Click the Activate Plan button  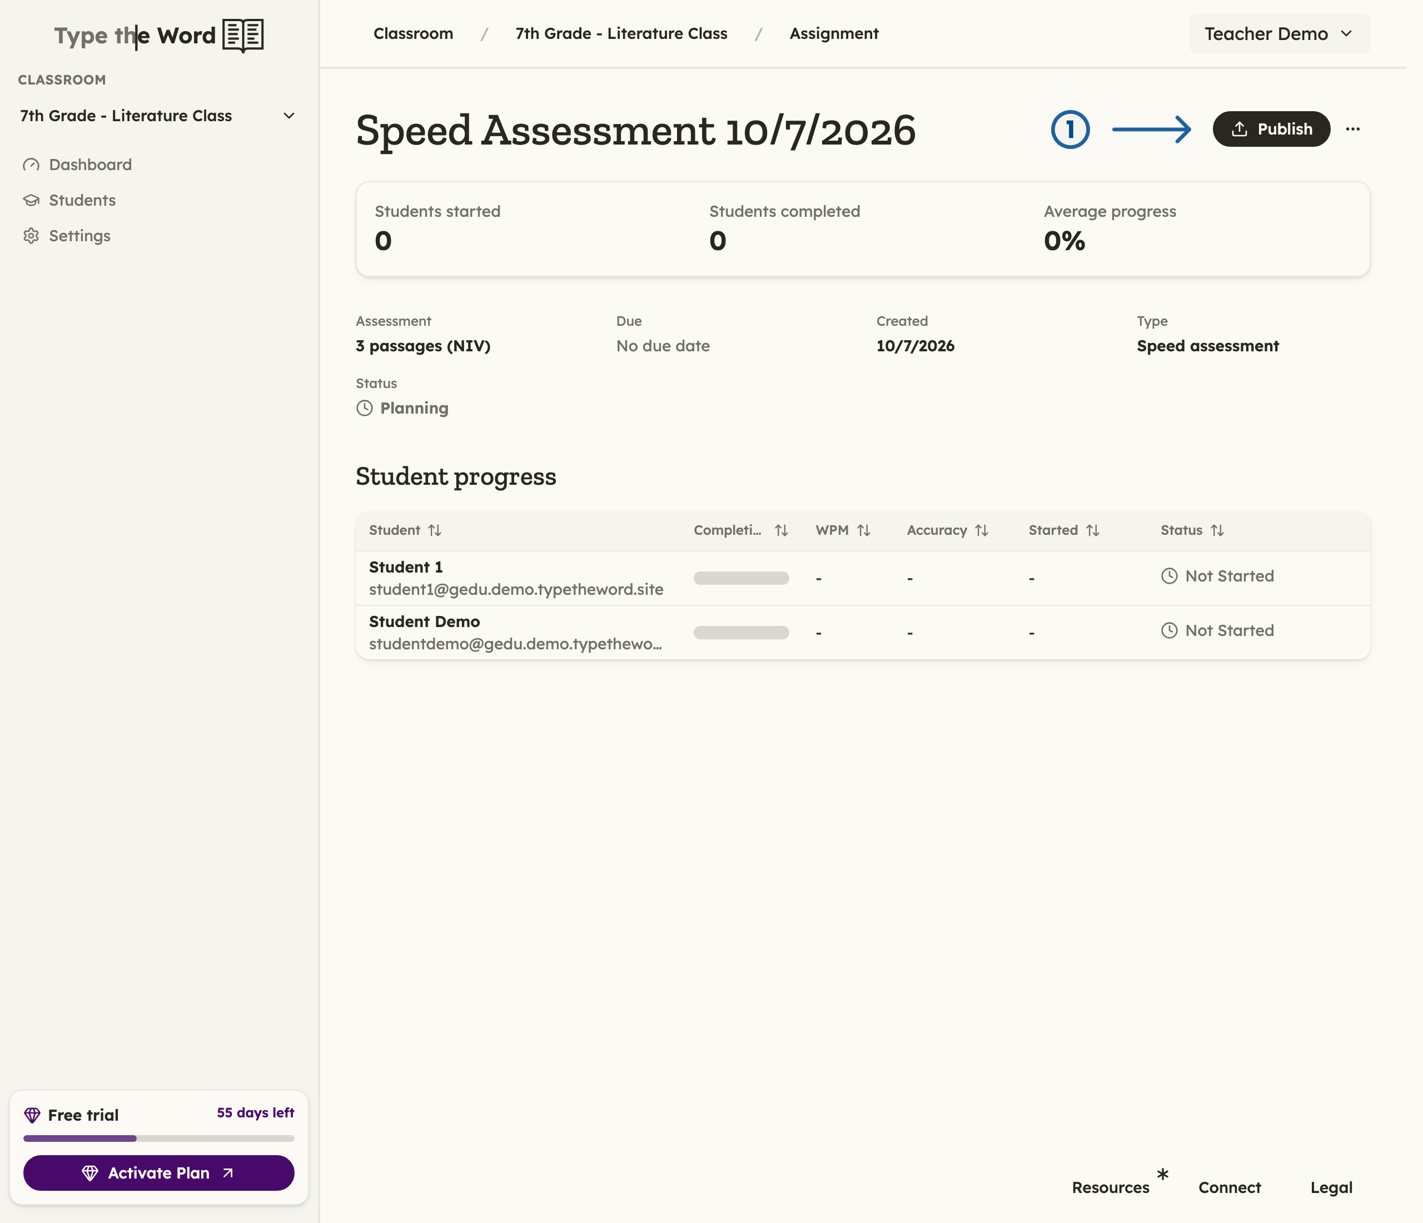coord(158,1173)
